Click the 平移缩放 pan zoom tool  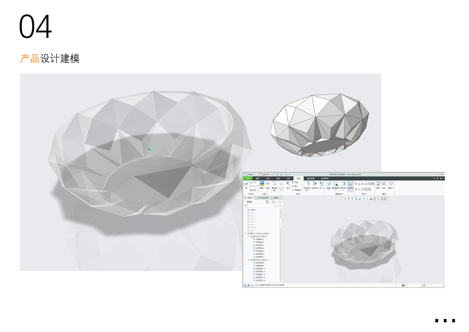[x=296, y=190]
